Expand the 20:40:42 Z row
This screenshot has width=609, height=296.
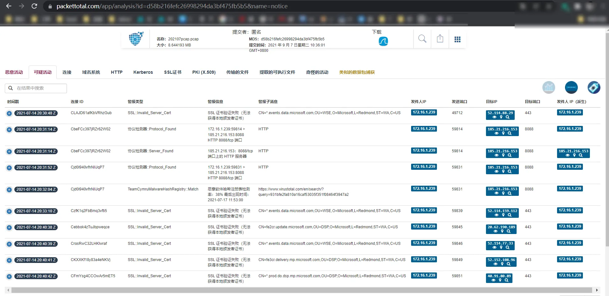[x=9, y=276]
